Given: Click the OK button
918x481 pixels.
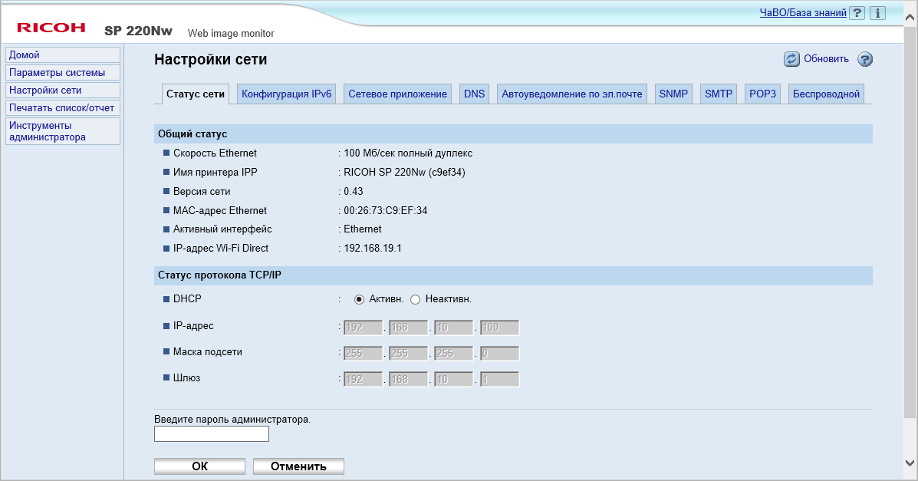Looking at the screenshot, I should [x=199, y=466].
